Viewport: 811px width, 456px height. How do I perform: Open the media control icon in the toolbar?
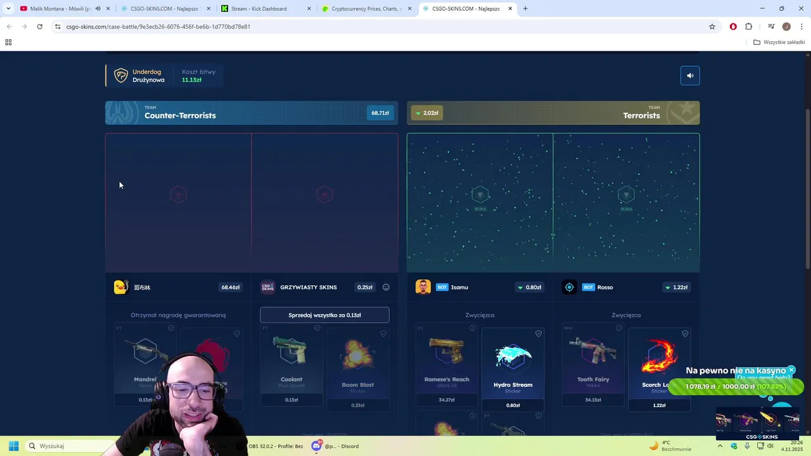[771, 27]
